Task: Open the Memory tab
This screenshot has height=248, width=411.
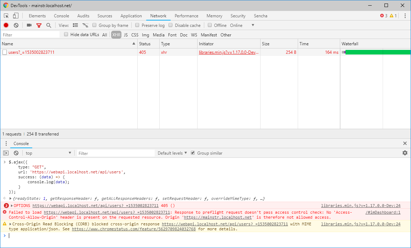Action: tap(215, 16)
